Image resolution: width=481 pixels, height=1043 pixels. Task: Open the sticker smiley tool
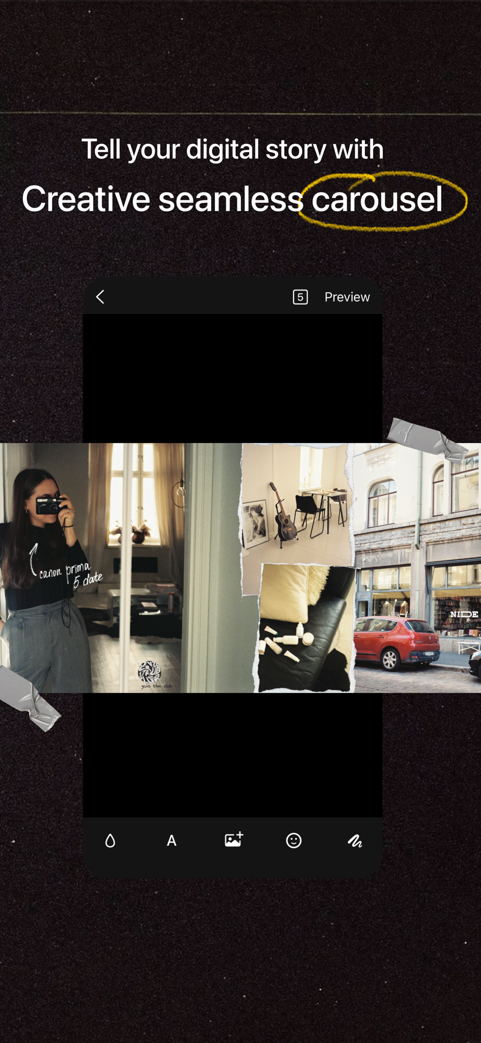(294, 840)
